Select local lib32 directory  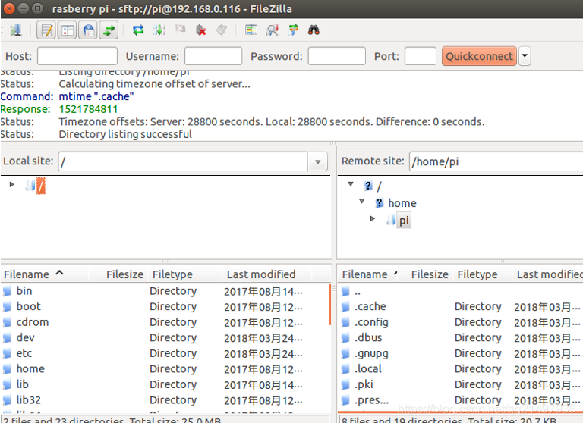click(164, 400)
